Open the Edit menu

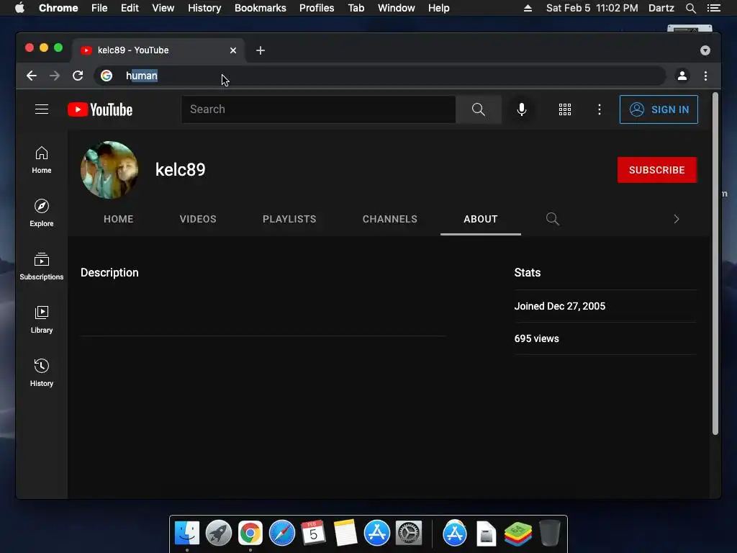pyautogui.click(x=130, y=8)
